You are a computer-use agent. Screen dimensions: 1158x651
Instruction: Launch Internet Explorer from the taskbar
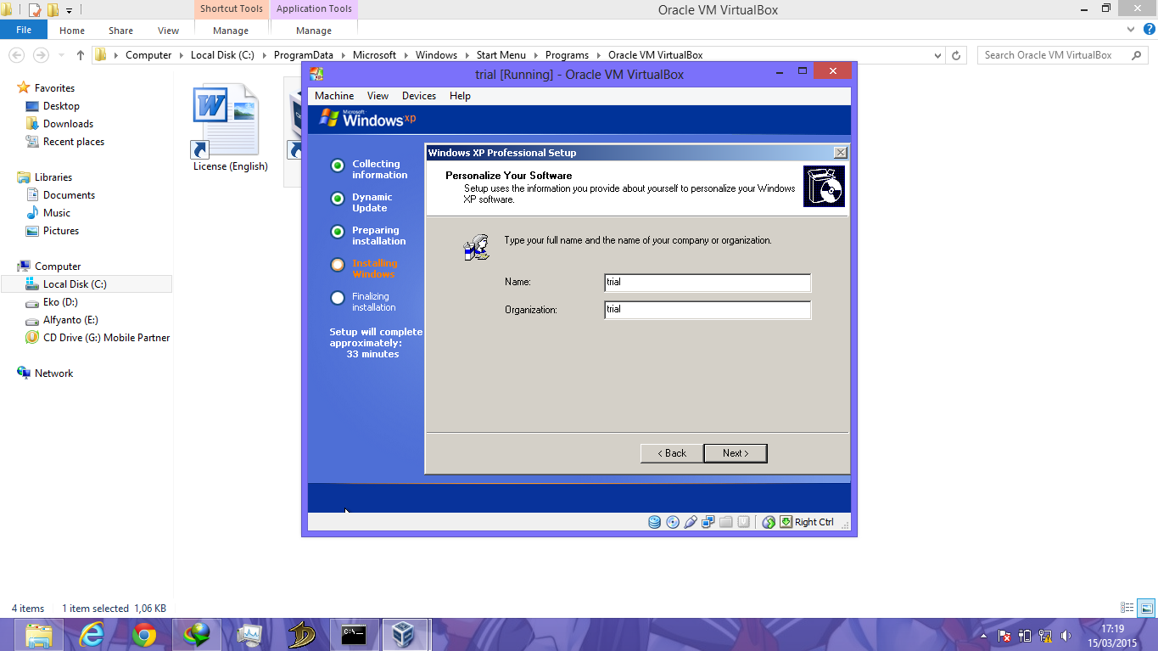(92, 635)
